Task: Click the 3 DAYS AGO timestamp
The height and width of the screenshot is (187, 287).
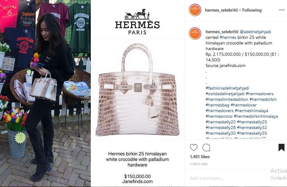Action: coord(199,164)
